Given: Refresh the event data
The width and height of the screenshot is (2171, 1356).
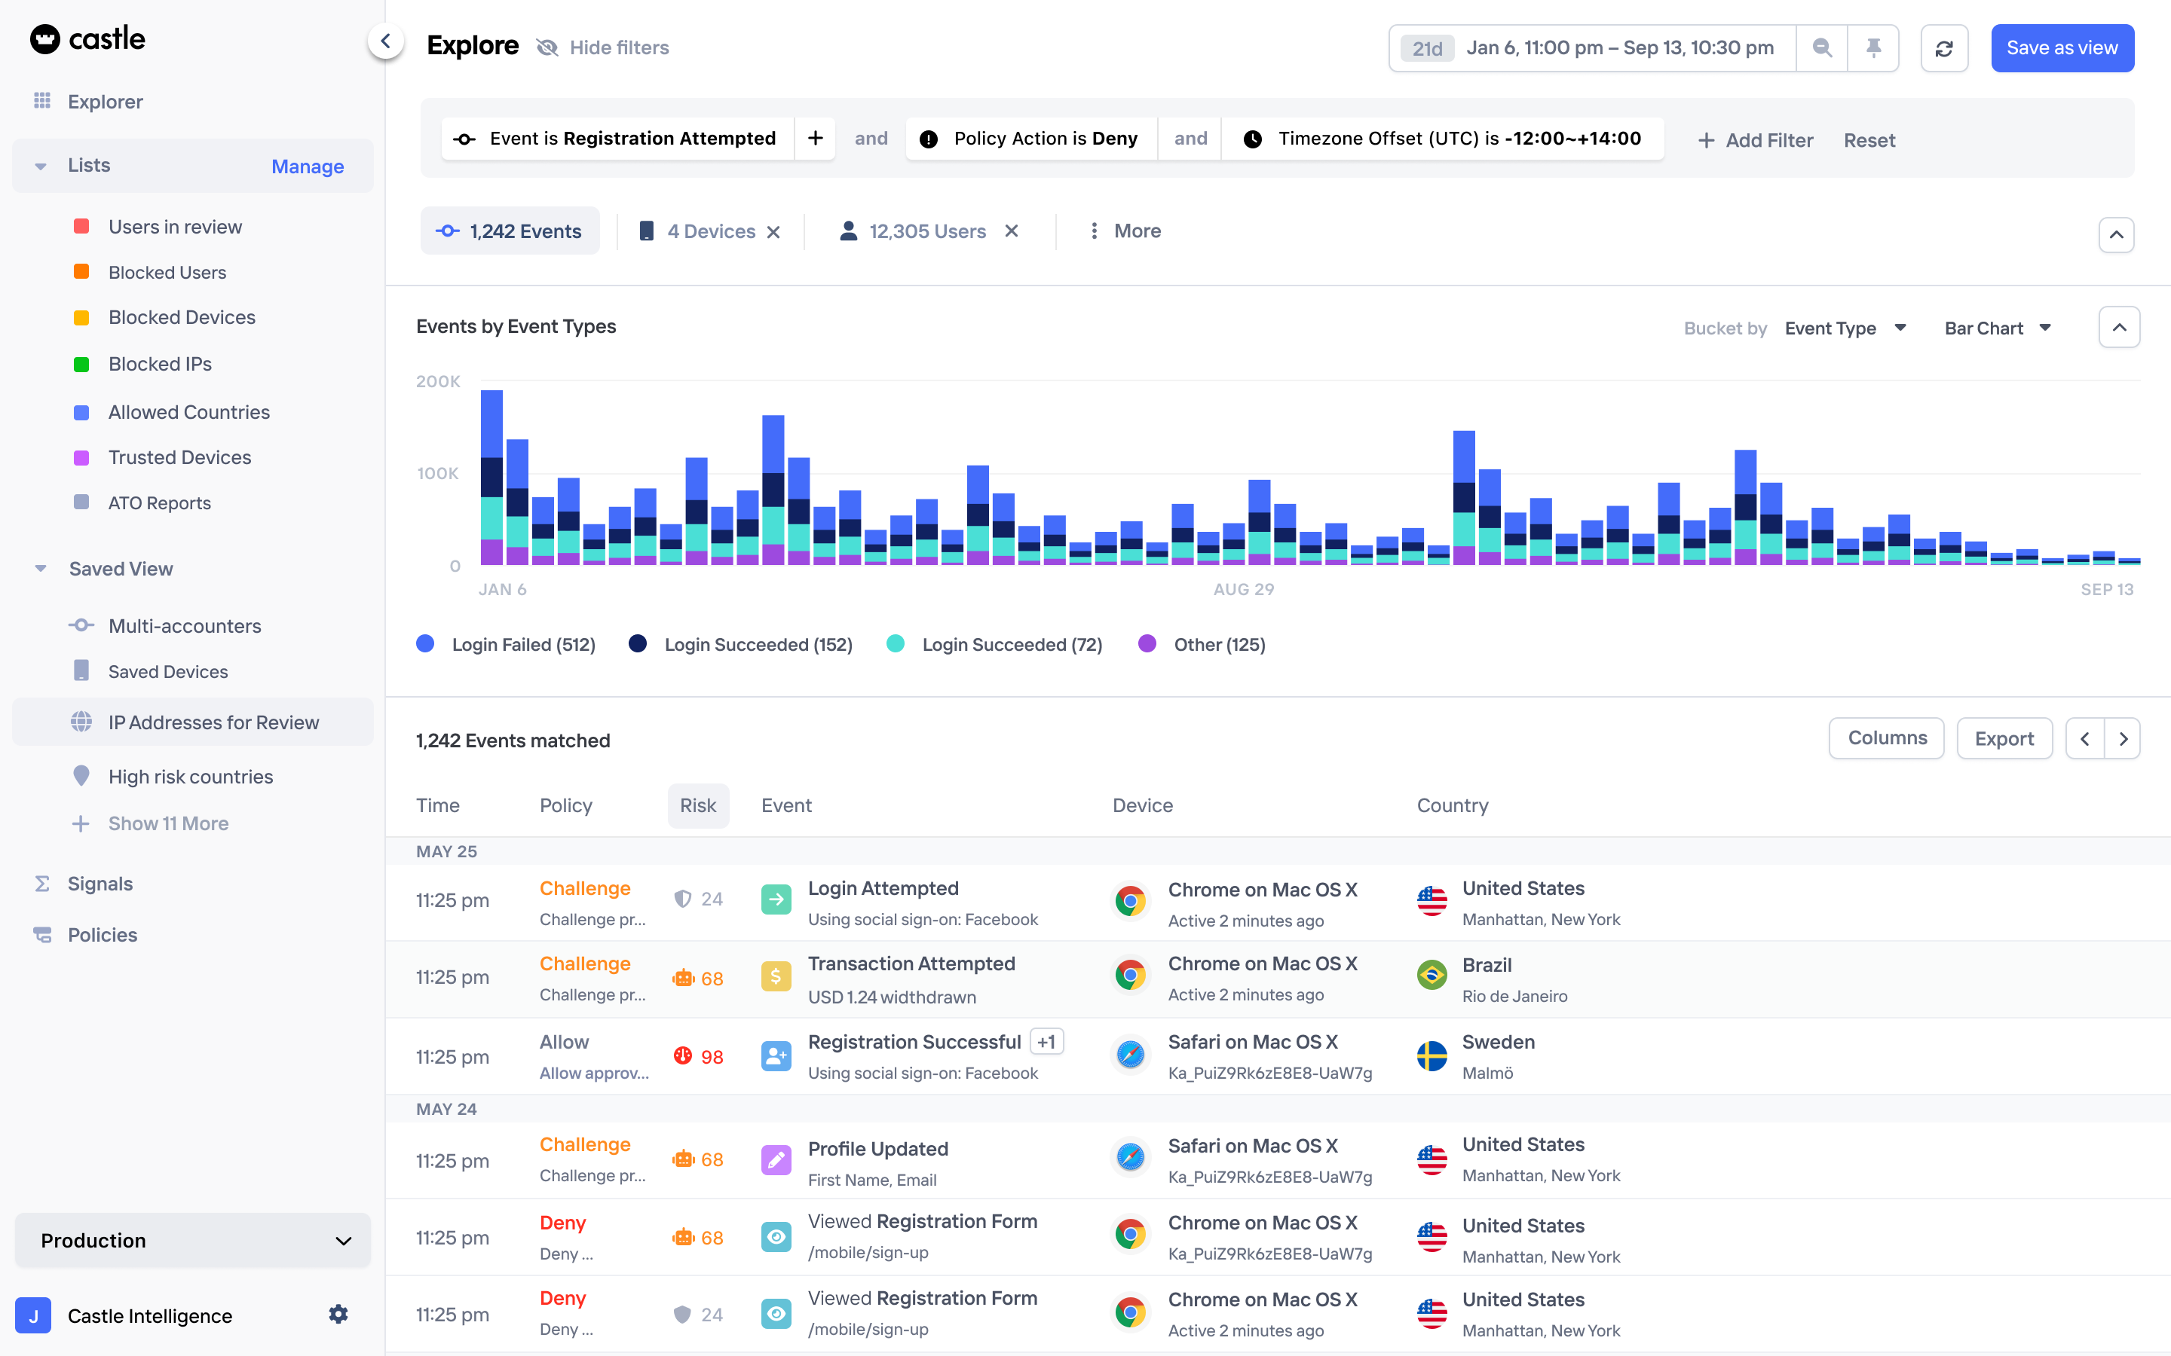Looking at the screenshot, I should coord(1944,48).
